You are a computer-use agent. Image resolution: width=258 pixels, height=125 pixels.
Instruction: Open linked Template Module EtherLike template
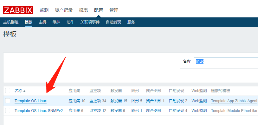click(235, 111)
